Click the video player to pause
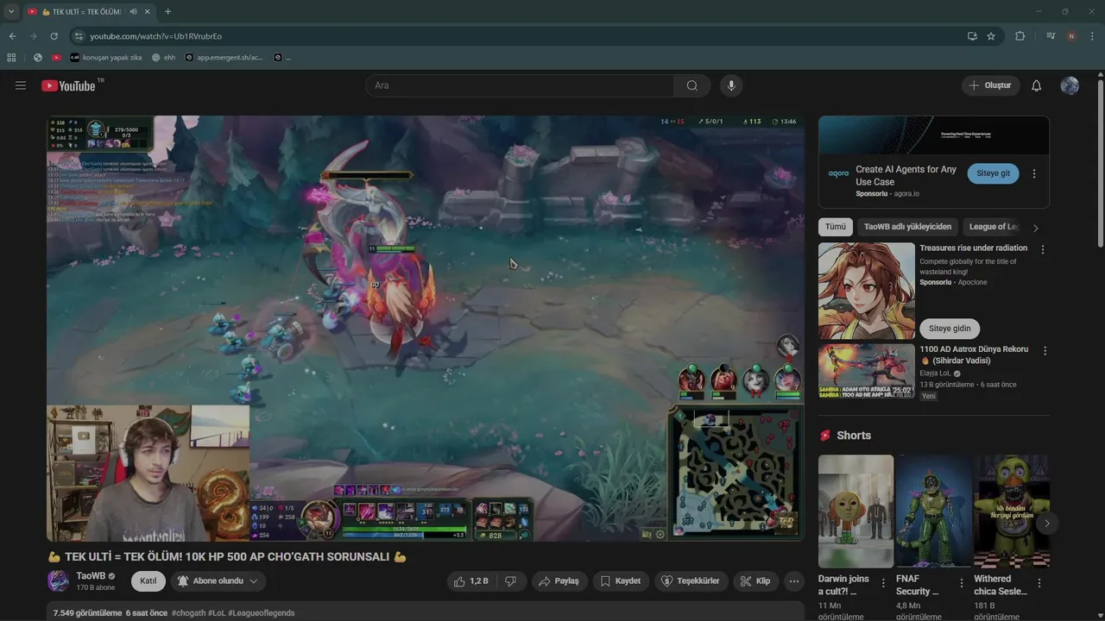1105x621 pixels. point(425,328)
